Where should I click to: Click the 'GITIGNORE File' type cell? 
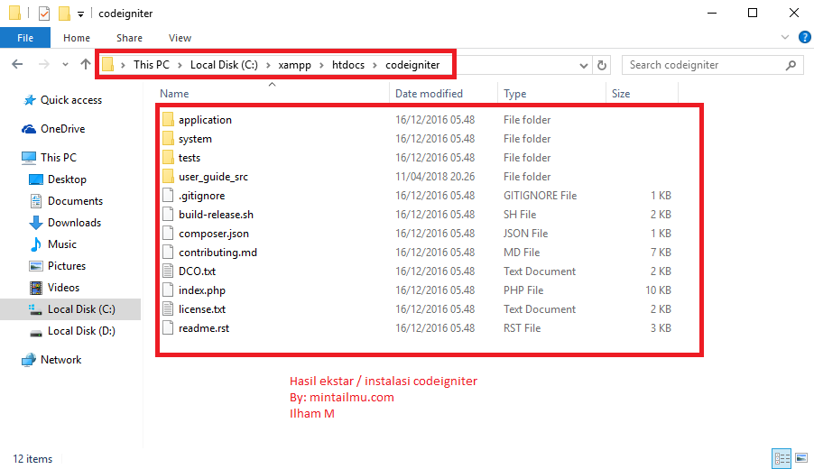pyautogui.click(x=540, y=196)
